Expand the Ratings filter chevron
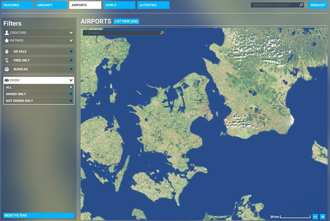Image resolution: width=330 pixels, height=221 pixels. [71, 40]
